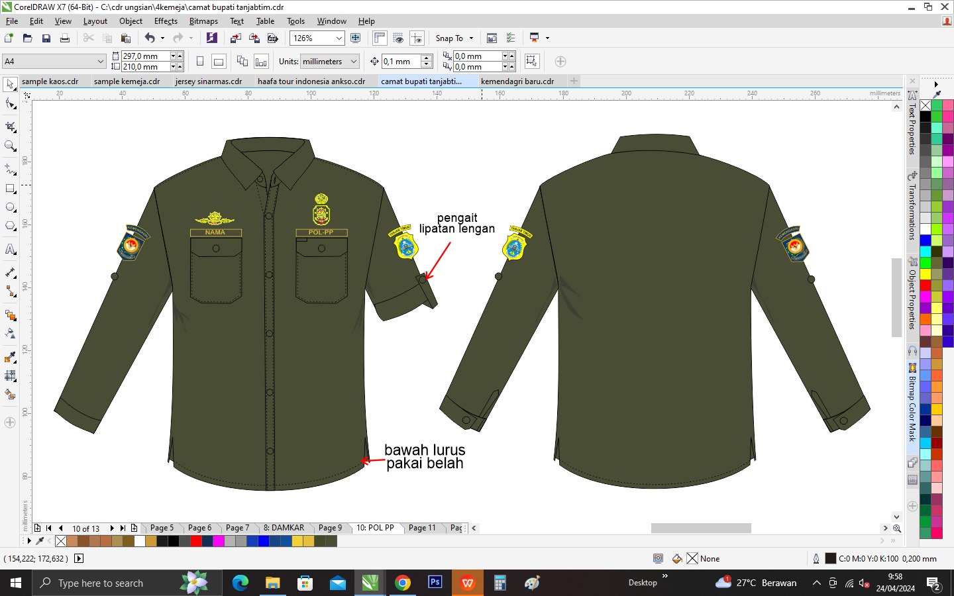Select the Text tool in toolbox
954x596 pixels.
[x=10, y=250]
